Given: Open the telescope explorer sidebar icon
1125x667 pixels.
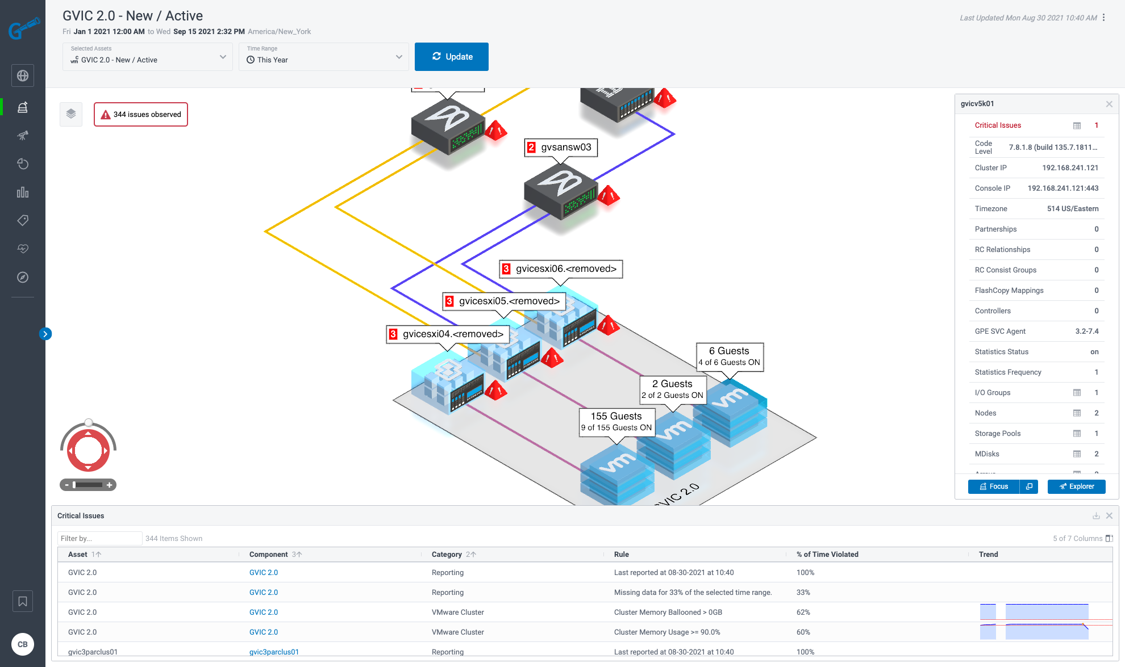Looking at the screenshot, I should pyautogui.click(x=23, y=136).
